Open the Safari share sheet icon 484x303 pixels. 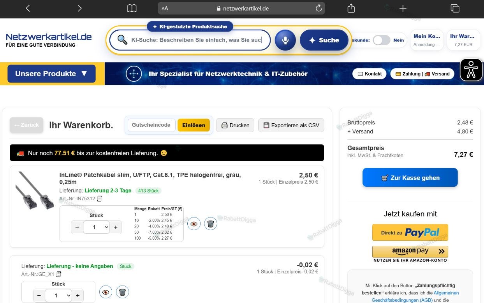coord(351,8)
